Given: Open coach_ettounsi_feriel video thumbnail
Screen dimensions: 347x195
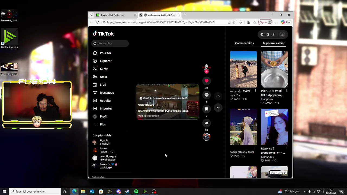Looking at the screenshot, I should point(243,127).
